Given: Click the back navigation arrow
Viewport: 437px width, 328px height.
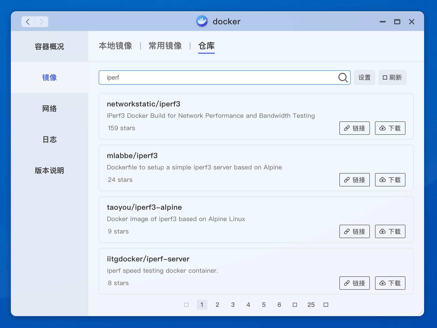Looking at the screenshot, I should tap(28, 22).
